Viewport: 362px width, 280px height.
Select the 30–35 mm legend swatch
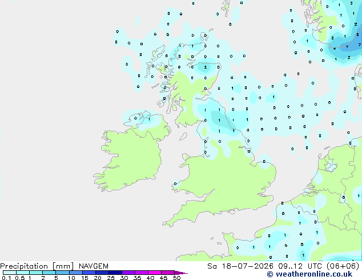pos(128,273)
